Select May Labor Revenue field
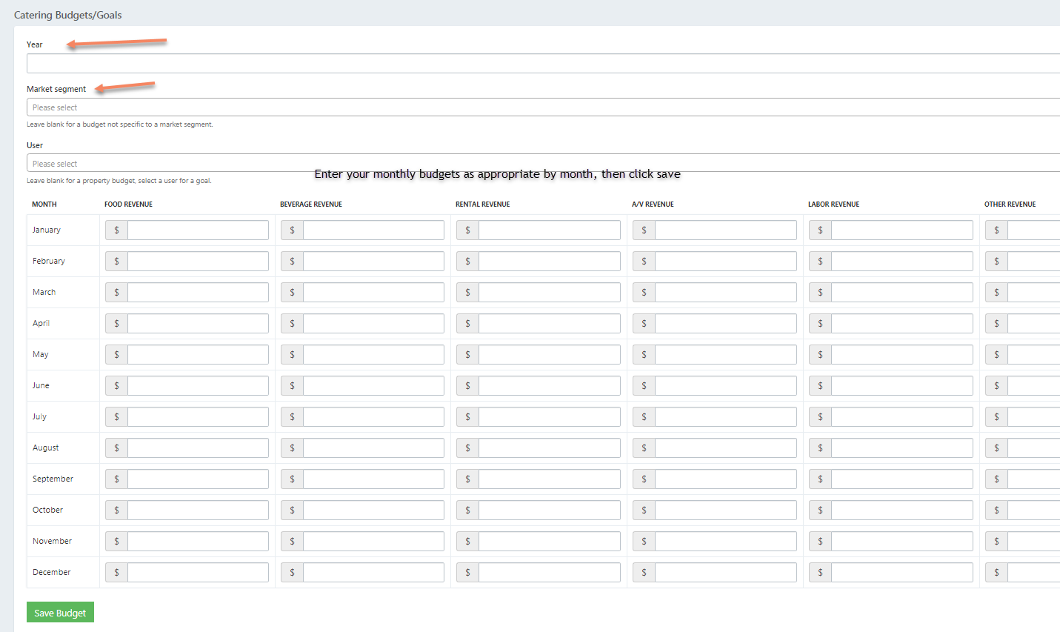The width and height of the screenshot is (1060, 632). (x=901, y=355)
